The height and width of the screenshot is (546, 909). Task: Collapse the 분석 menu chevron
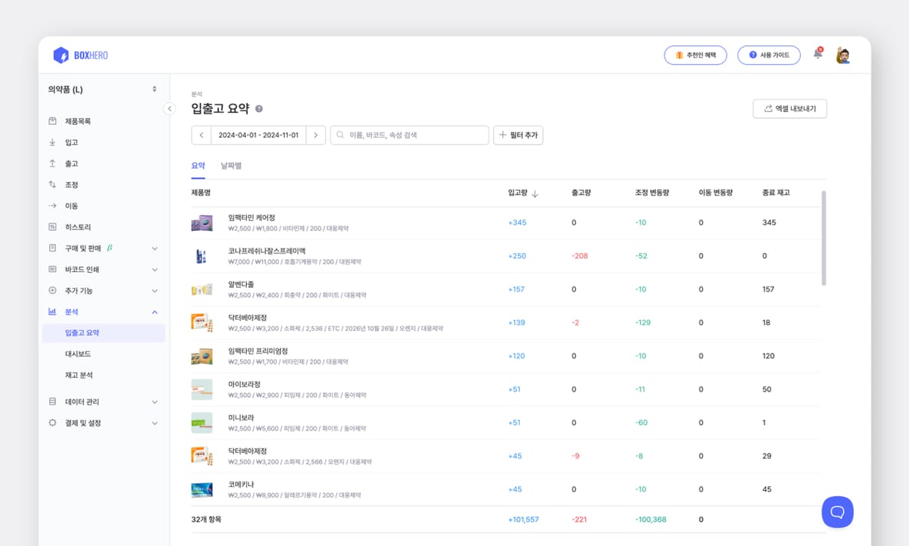(x=155, y=312)
